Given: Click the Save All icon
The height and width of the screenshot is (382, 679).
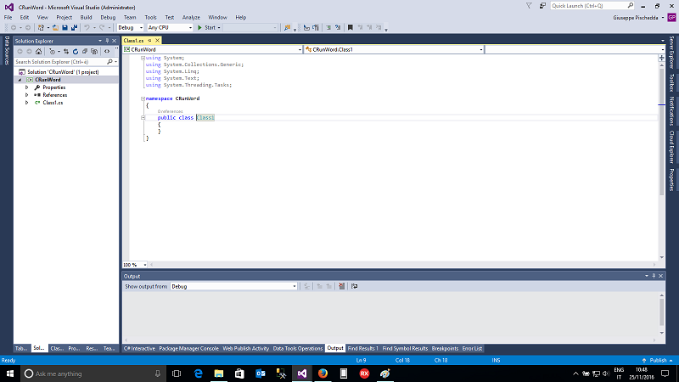Looking at the screenshot, I should 74,28.
